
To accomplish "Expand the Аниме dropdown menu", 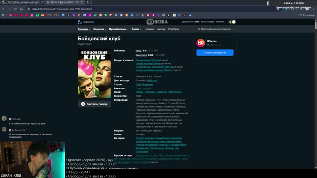I will point(136,29).
